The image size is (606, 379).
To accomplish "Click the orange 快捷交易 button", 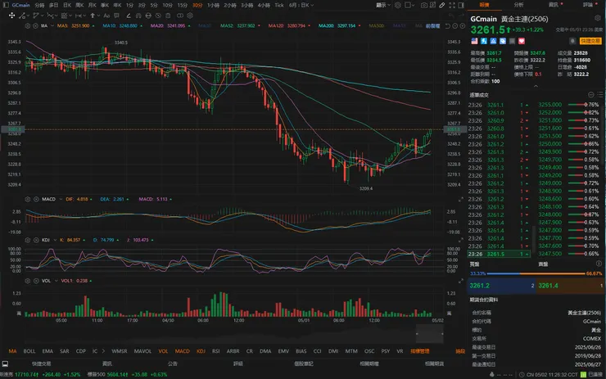I will [590, 39].
